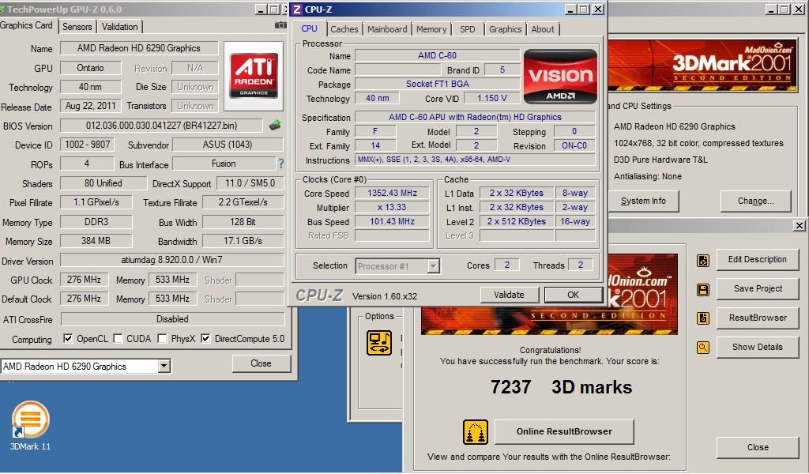Click the ATI Radeon logo in GPU-Z
The image size is (809, 474).
tap(254, 76)
